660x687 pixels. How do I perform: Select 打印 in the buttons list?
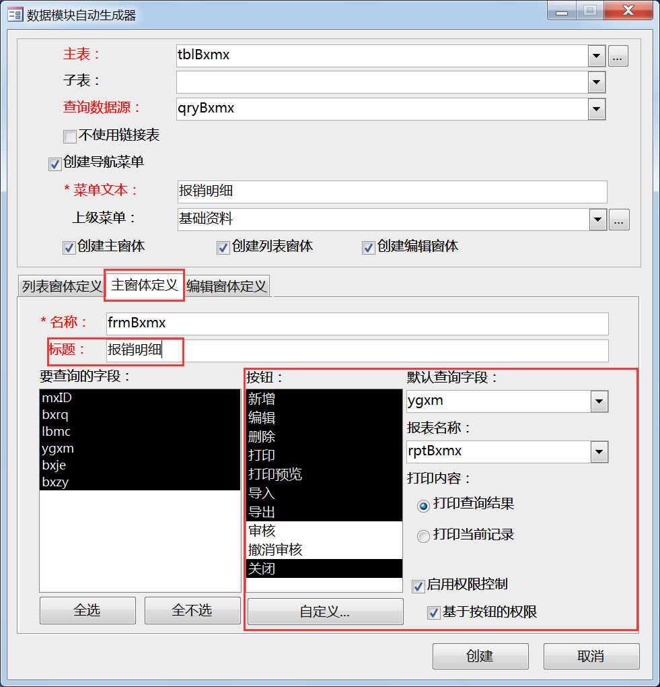324,455
